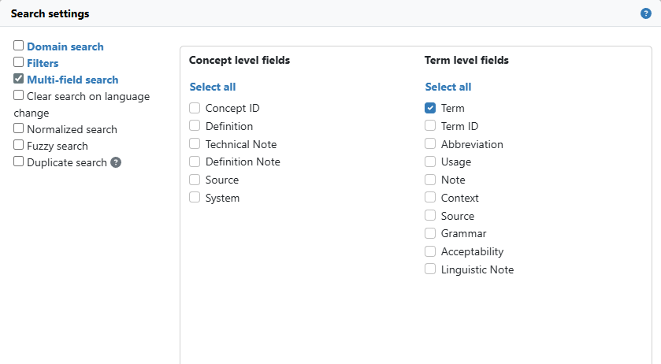Enable the Normalized search checkbox

19,128
